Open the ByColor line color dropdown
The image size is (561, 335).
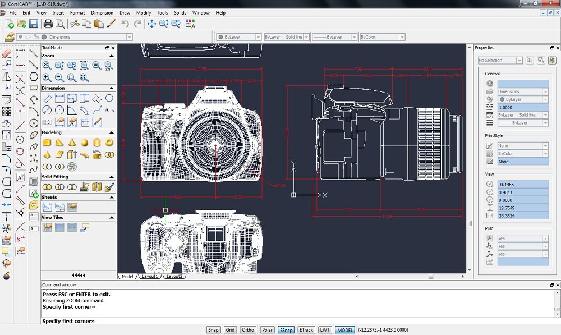pyautogui.click(x=402, y=37)
